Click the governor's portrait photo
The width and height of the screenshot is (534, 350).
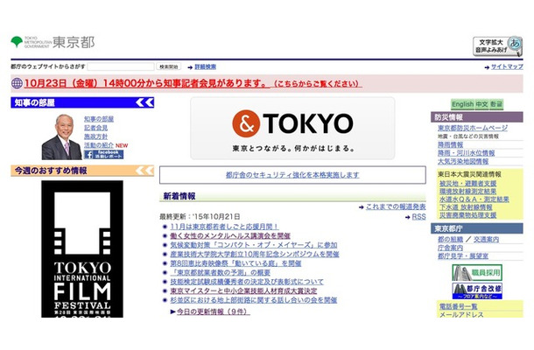61,136
